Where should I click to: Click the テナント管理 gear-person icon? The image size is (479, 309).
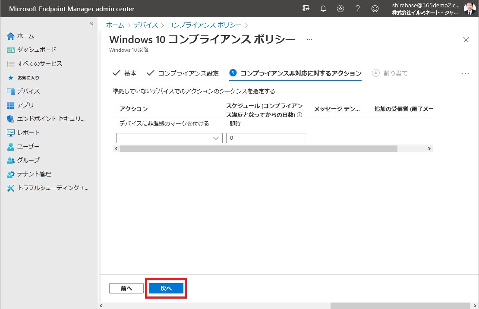11,174
